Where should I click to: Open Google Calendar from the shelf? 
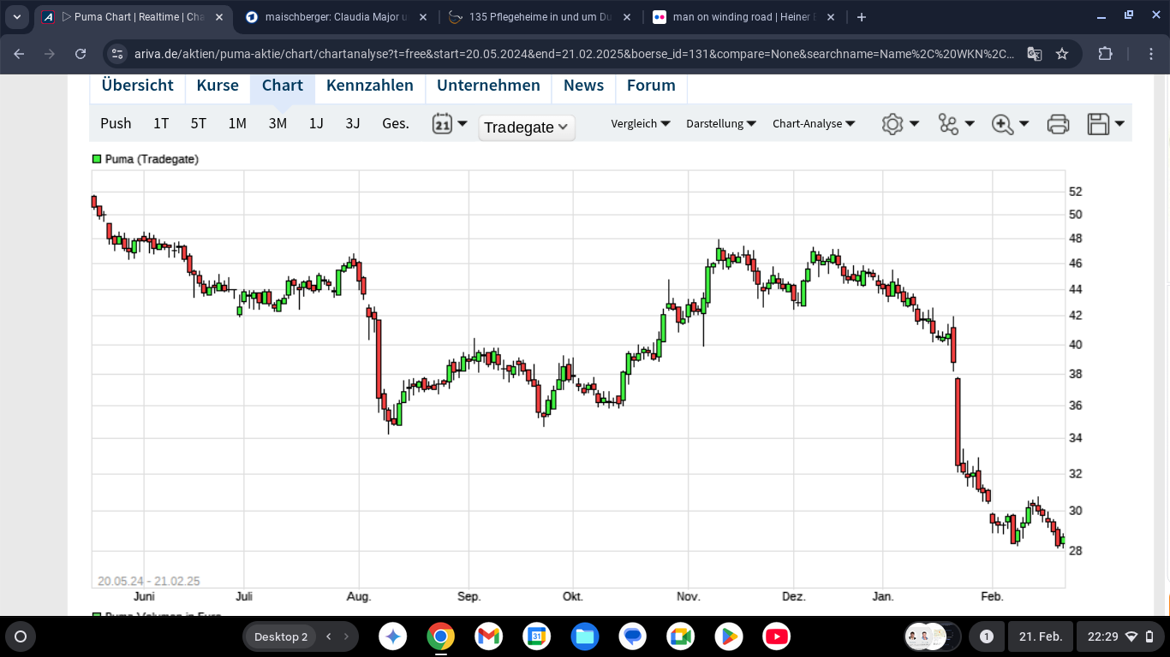coord(536,636)
